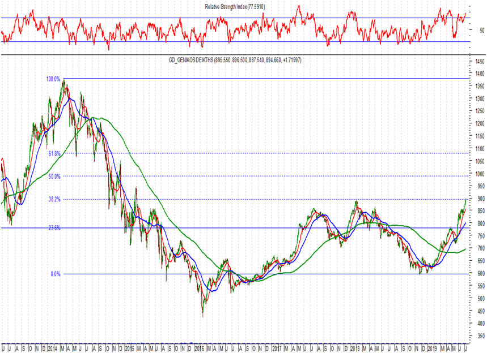Select the 23.6% Fibonacci level label
This screenshot has width=487, height=353.
[54, 228]
